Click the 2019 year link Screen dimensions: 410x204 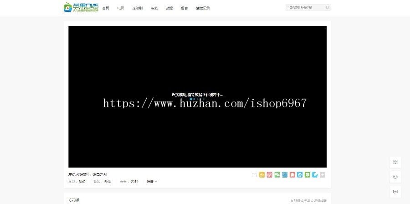pyautogui.click(x=135, y=182)
